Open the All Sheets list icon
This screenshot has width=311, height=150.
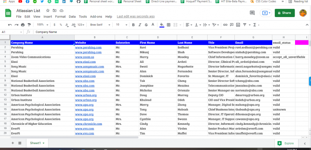[20, 143]
